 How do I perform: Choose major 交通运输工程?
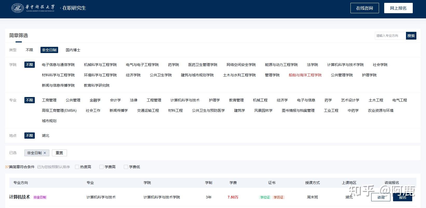pos(148,110)
